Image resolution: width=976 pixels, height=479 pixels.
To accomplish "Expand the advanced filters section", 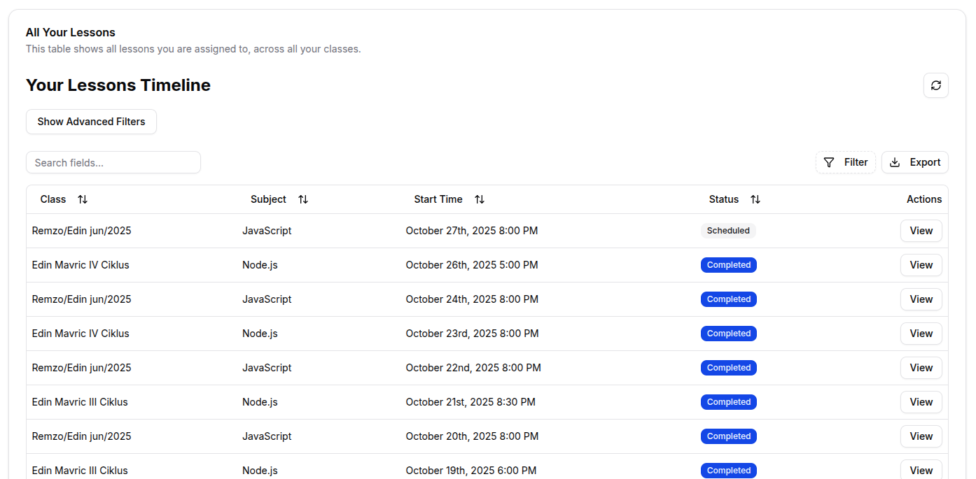I will click(91, 121).
